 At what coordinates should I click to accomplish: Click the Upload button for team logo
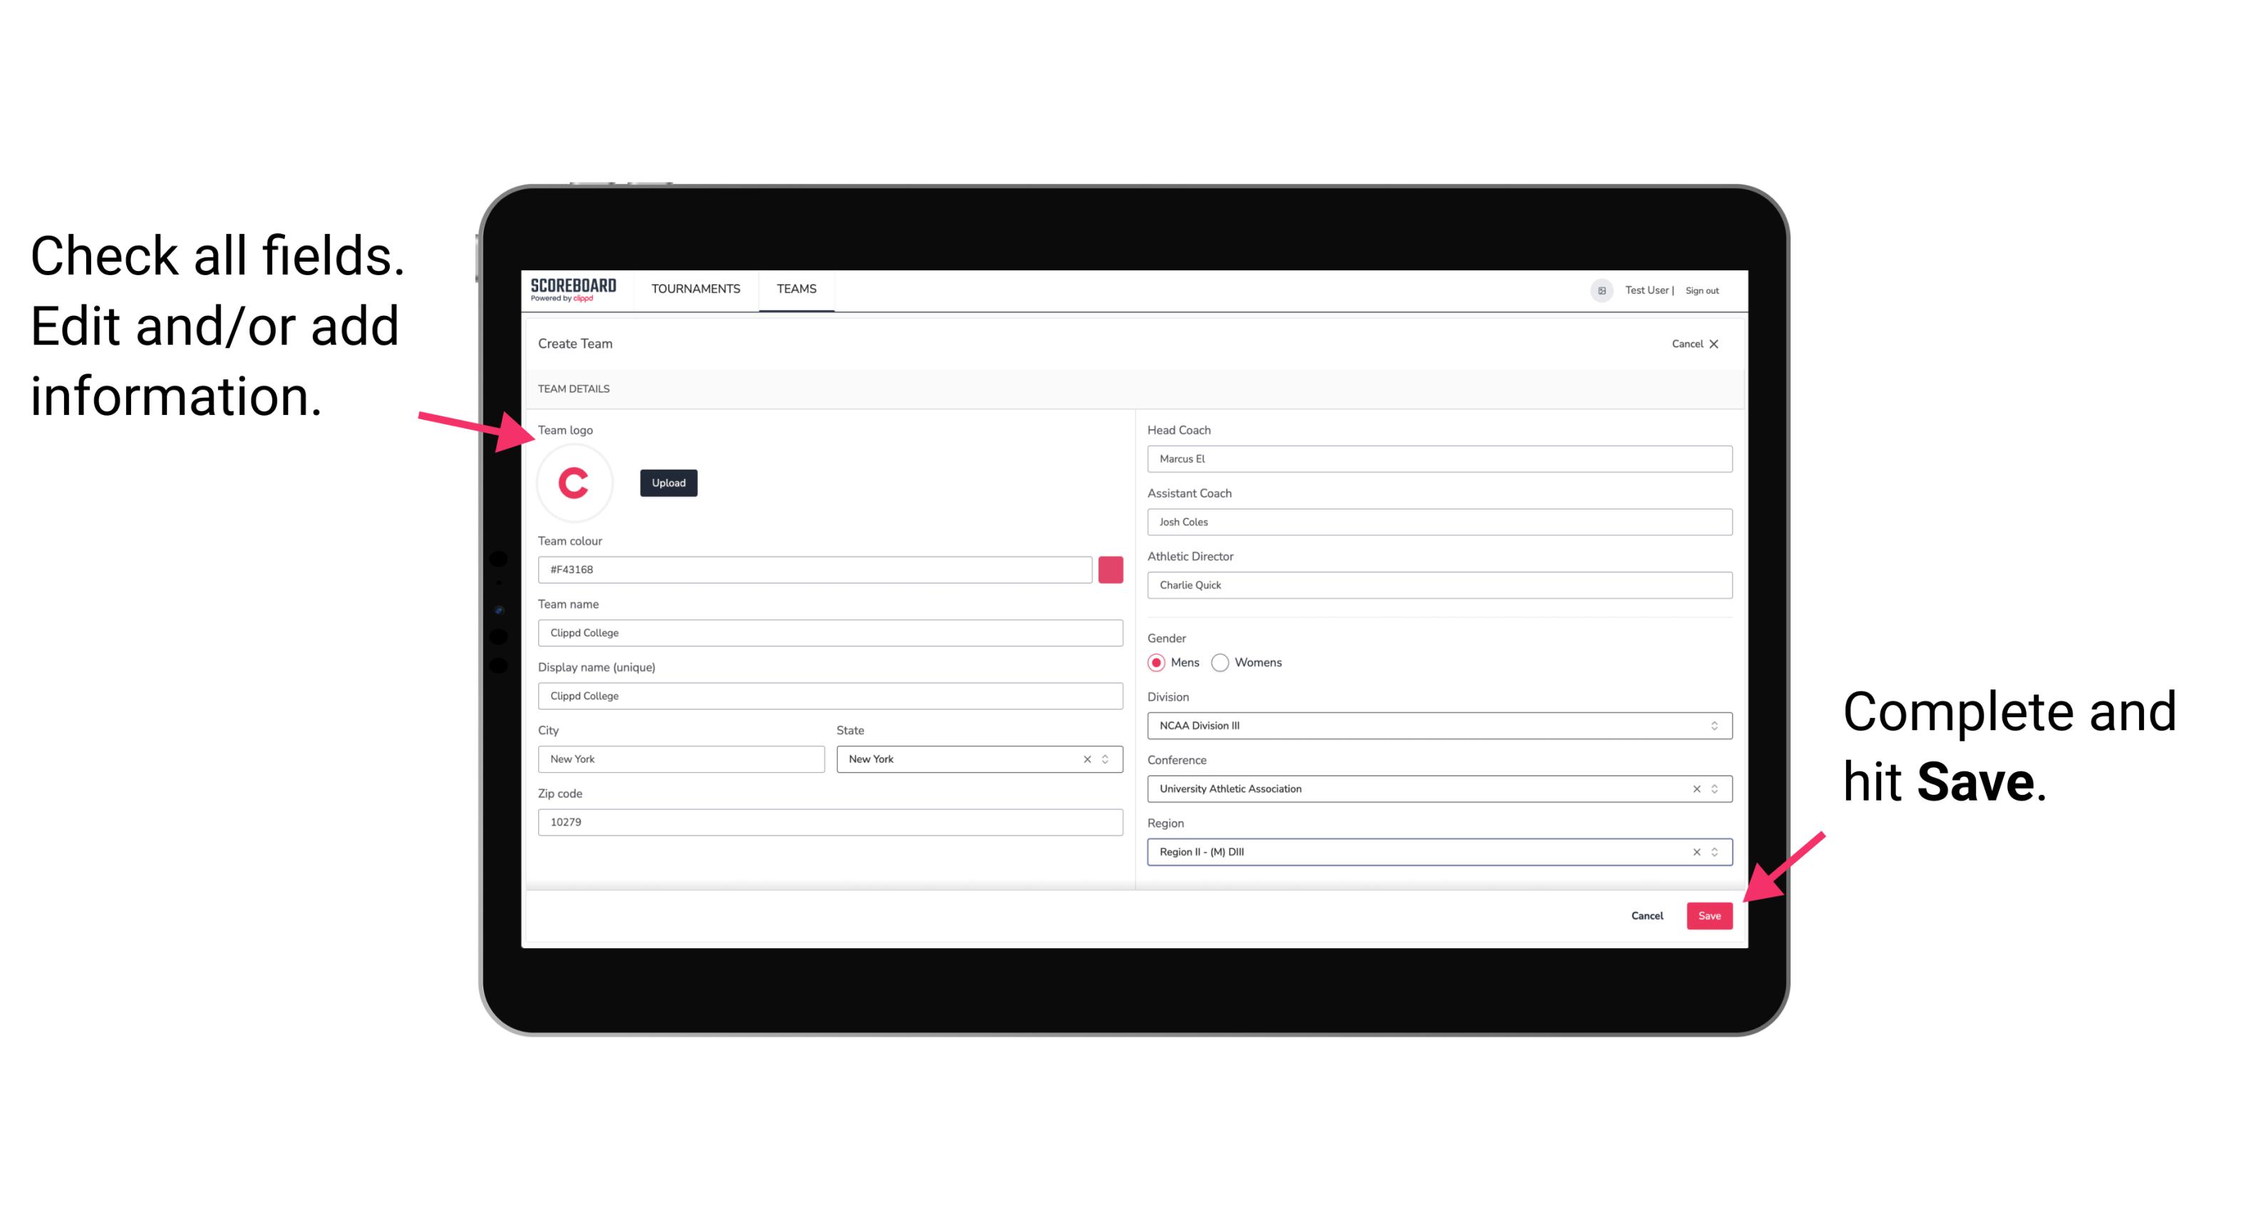[668, 482]
